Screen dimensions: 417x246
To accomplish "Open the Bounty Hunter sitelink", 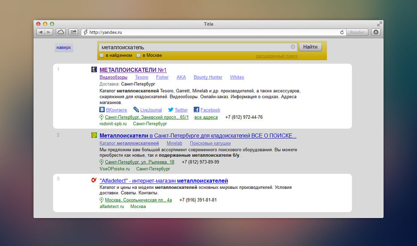I will (208, 77).
